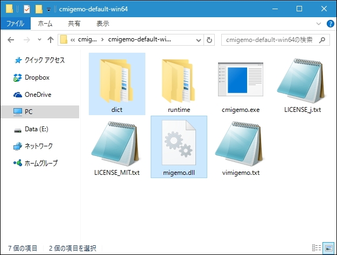Refresh the current folder view
Viewport: 337px width, 255px height.
209,40
